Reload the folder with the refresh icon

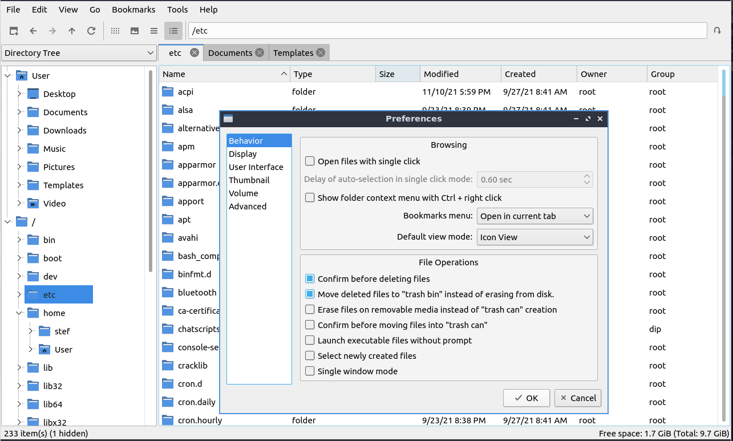[x=91, y=31]
